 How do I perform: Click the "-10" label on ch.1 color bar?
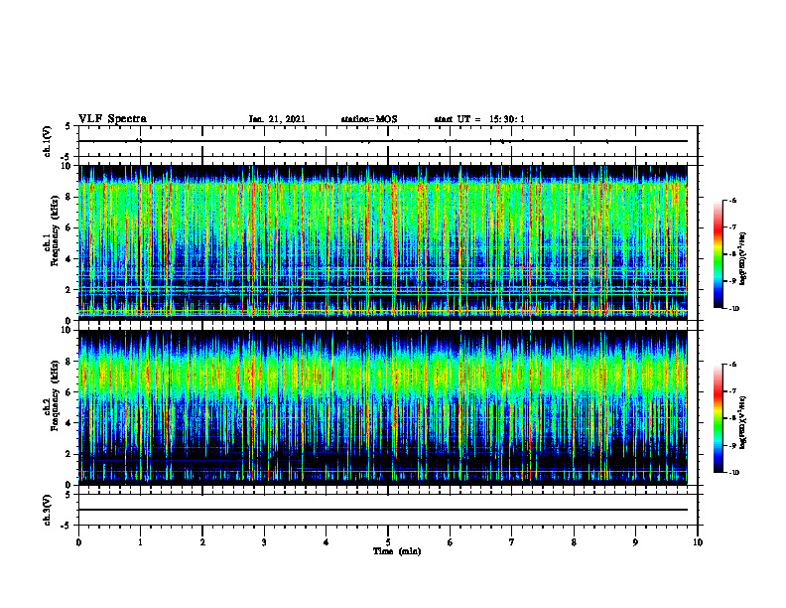tap(733, 309)
